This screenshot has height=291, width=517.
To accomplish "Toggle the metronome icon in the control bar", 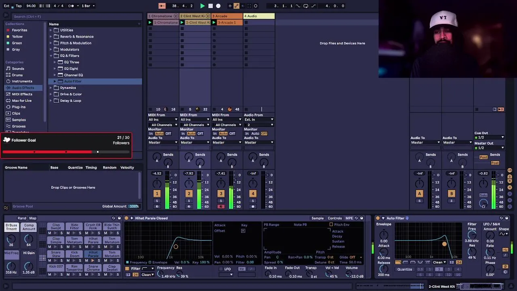I will [71, 6].
